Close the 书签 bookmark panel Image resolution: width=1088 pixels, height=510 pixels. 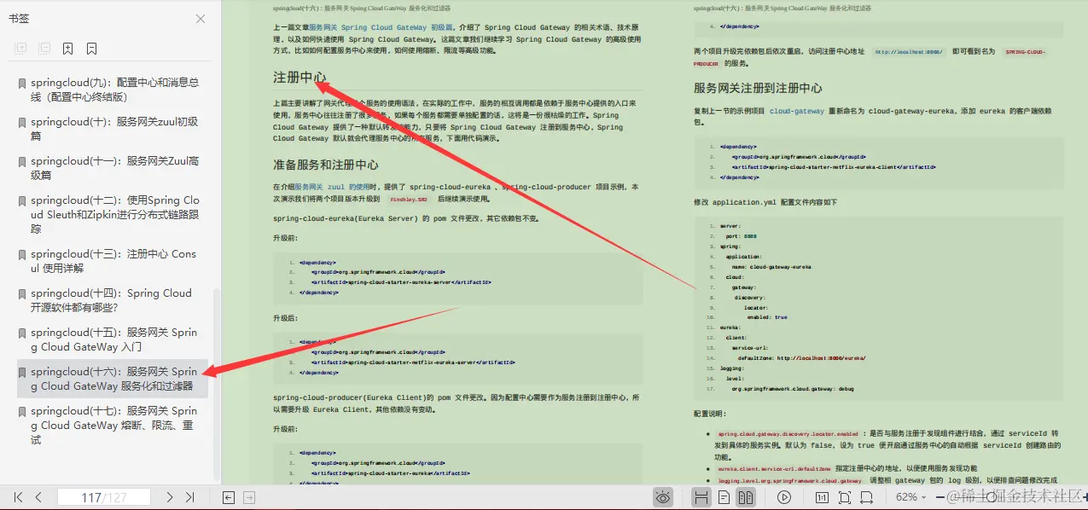pos(200,19)
